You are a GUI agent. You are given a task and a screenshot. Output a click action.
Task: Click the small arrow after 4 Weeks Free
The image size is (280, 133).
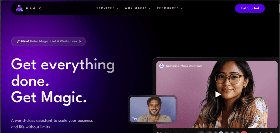80,41
